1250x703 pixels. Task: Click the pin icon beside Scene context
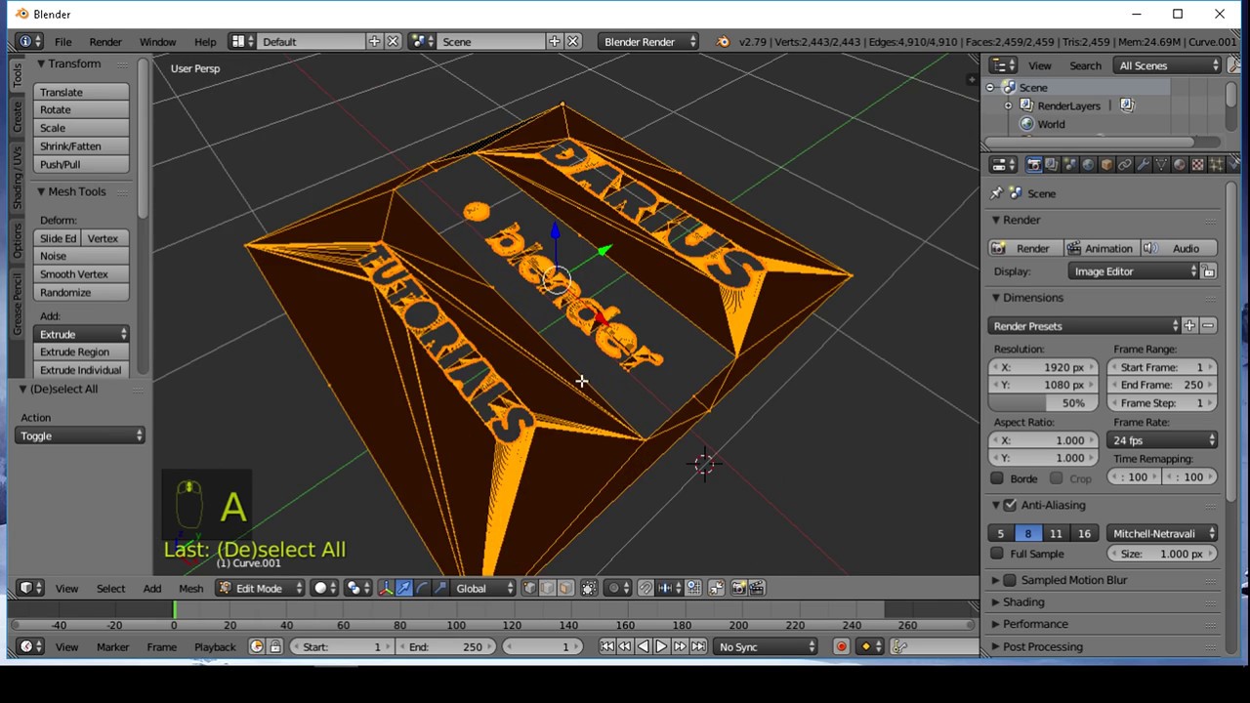coord(996,193)
